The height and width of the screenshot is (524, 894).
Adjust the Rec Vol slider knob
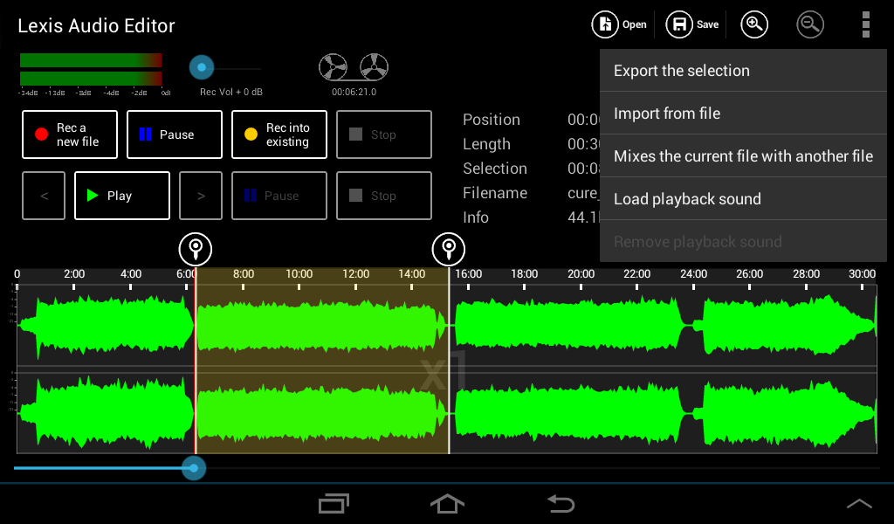tap(202, 67)
